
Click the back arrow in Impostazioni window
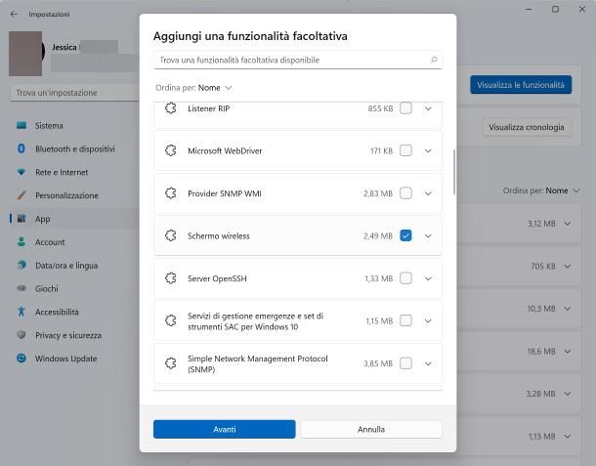[14, 14]
